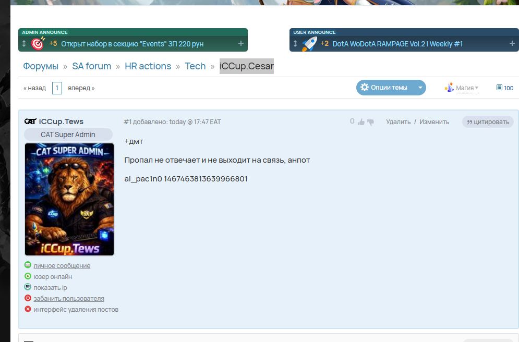Open the iCCup.Tews lion avatar
The image size is (519, 342).
(x=69, y=200)
